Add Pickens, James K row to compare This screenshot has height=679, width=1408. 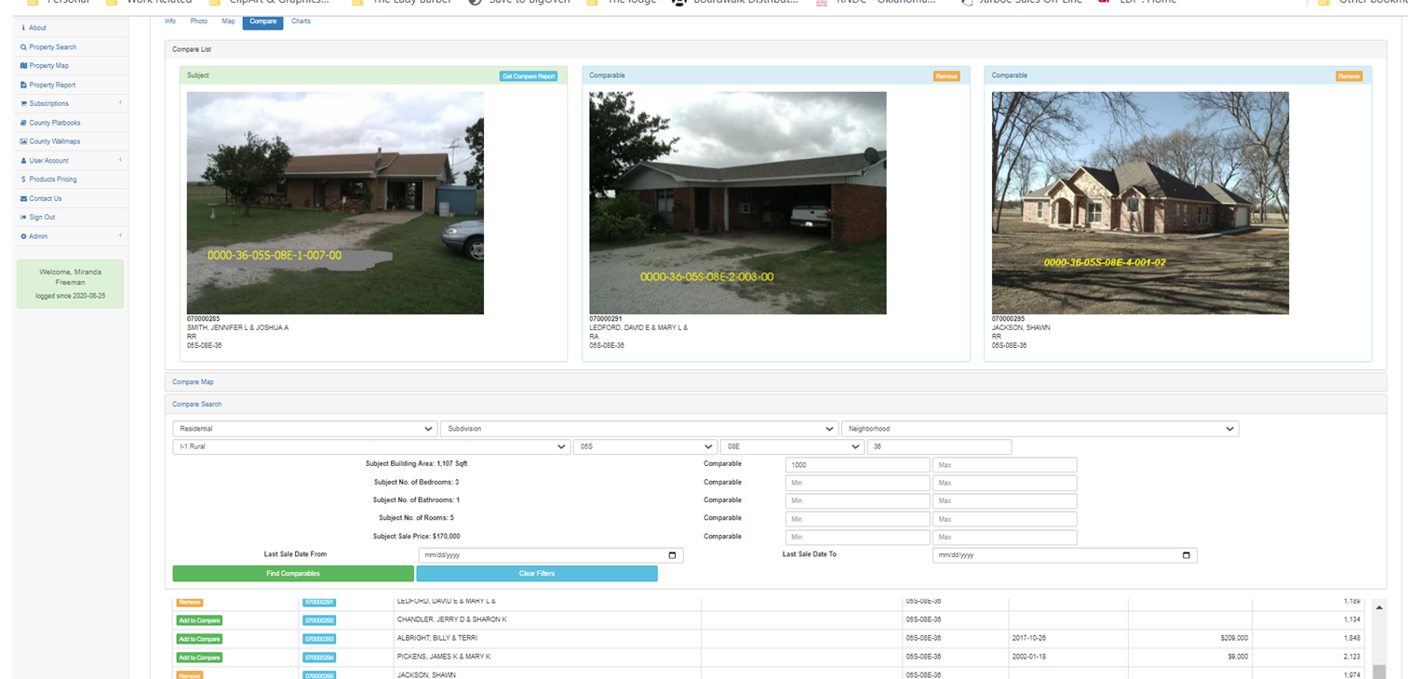pyautogui.click(x=199, y=658)
